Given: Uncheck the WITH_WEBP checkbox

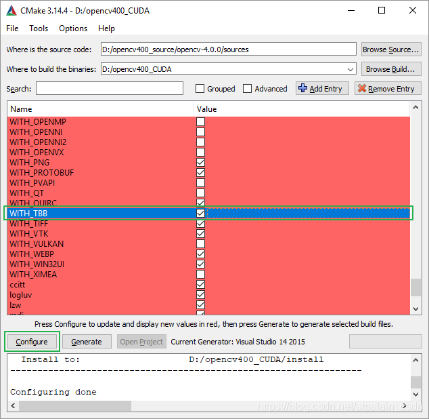Looking at the screenshot, I should [200, 254].
